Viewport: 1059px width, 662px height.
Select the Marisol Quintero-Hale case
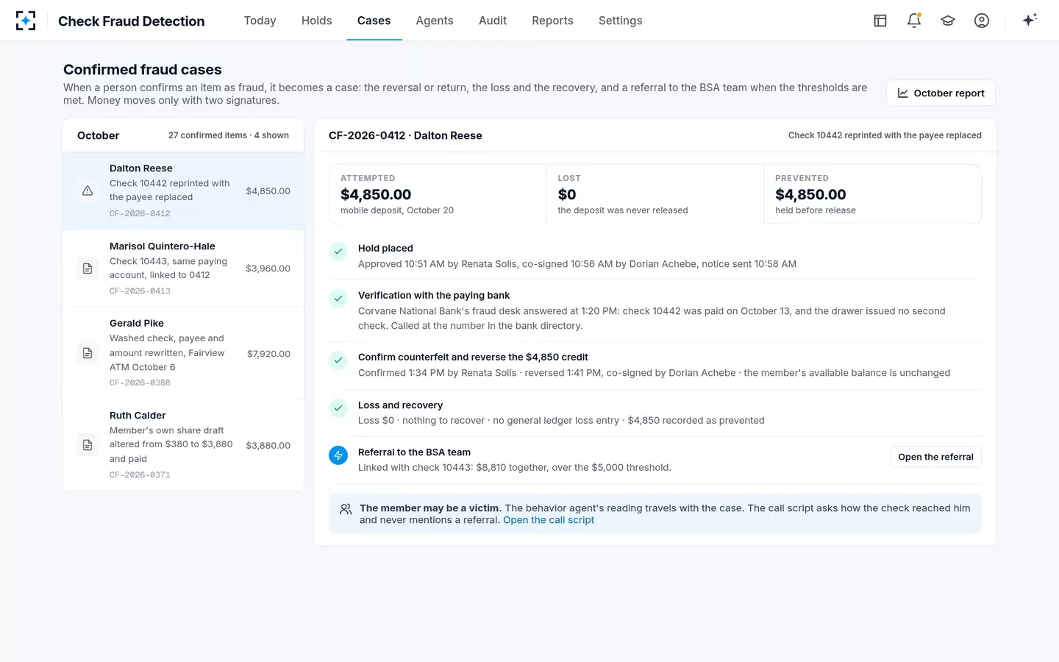click(x=183, y=268)
